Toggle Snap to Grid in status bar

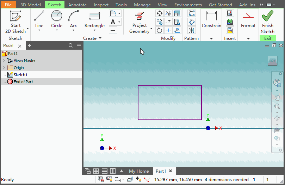pyautogui.click(x=100, y=180)
